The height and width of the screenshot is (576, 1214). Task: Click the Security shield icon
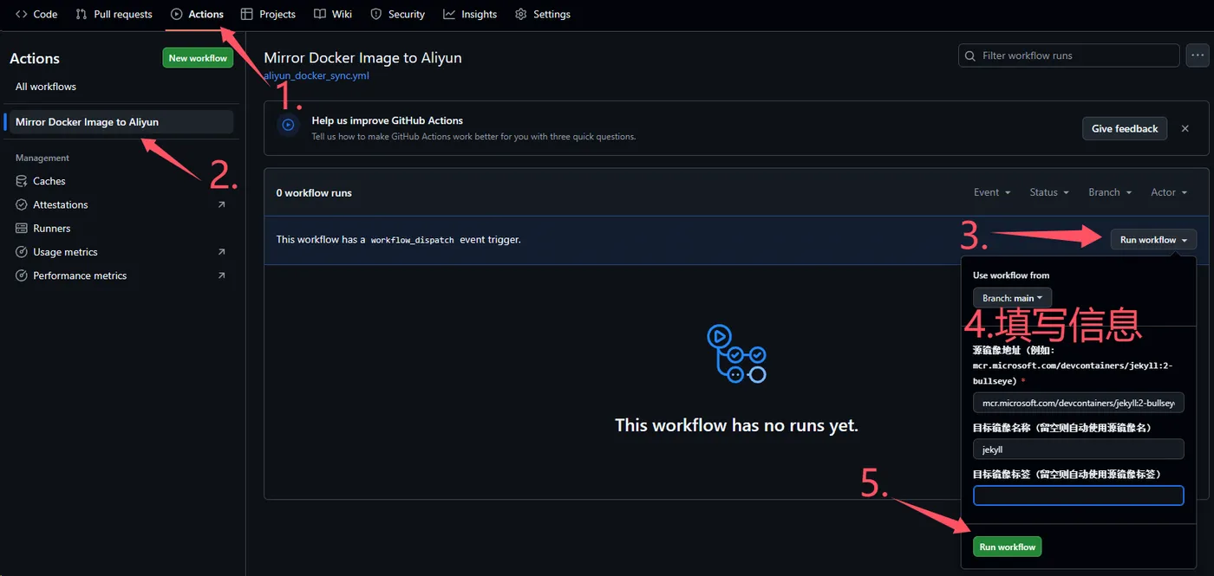click(375, 14)
